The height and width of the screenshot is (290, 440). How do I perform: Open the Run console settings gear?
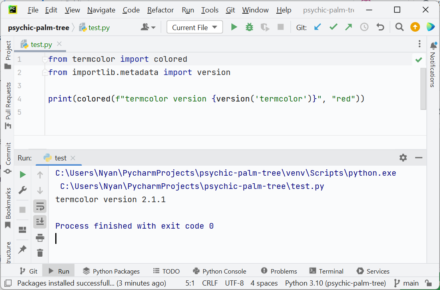[403, 158]
